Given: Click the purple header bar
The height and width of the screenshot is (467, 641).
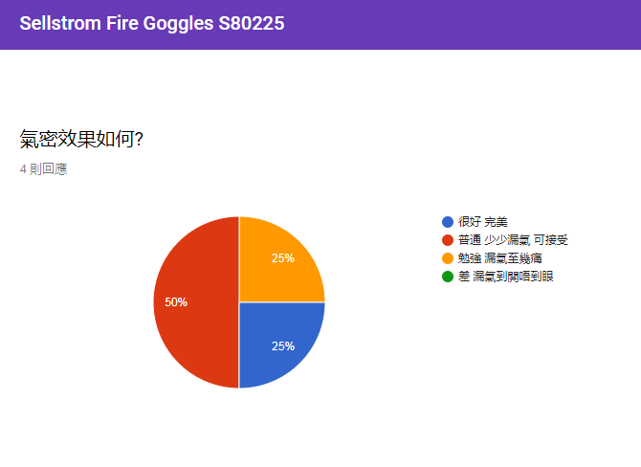Looking at the screenshot, I should pyautogui.click(x=320, y=25).
